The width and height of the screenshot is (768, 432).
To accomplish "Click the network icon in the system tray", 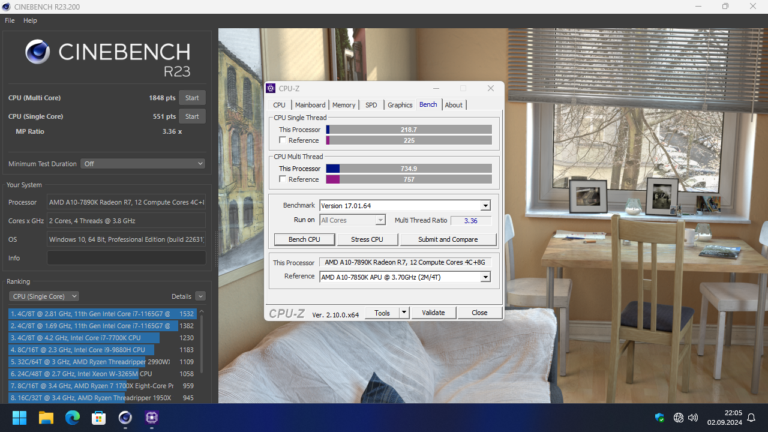I will 679,417.
